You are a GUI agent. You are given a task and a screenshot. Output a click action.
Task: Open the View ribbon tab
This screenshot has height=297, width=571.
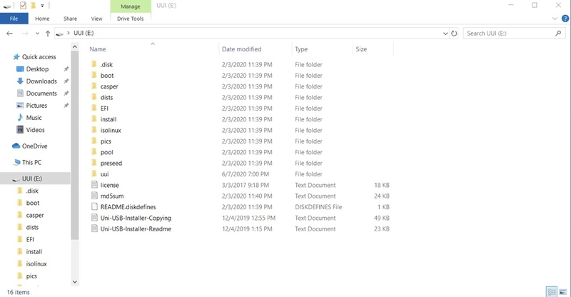pyautogui.click(x=96, y=19)
